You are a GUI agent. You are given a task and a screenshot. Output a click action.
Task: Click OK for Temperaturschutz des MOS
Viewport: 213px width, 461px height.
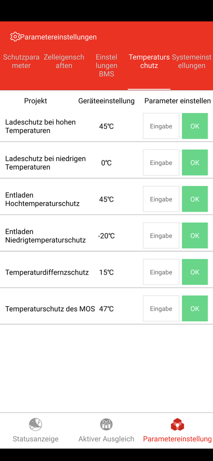click(195, 308)
